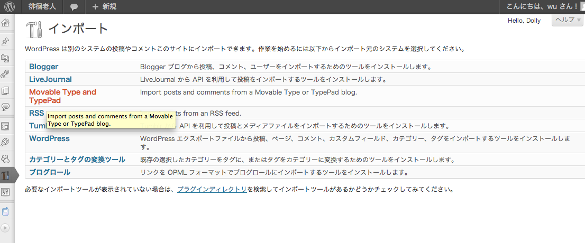Open the Media camera icon in sidebar
Image resolution: width=585 pixels, height=243 pixels.
click(x=5, y=58)
